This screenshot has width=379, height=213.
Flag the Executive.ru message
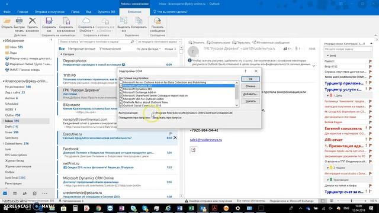tap(171, 134)
